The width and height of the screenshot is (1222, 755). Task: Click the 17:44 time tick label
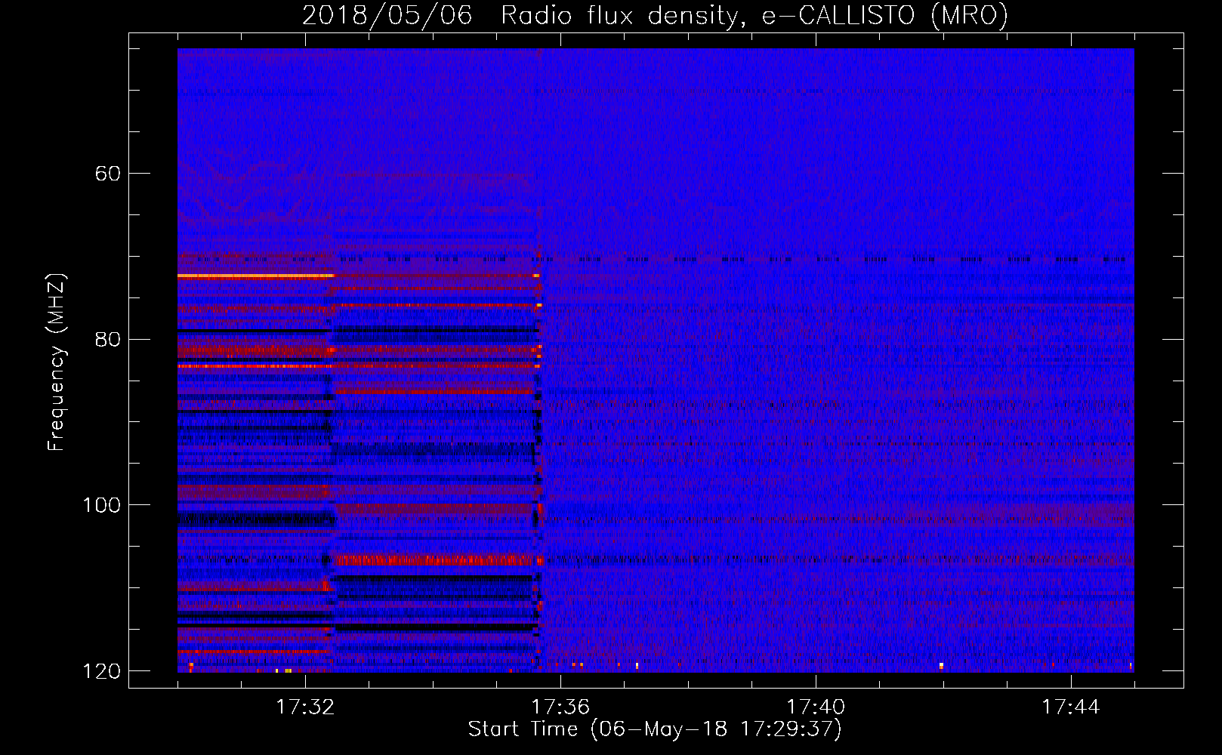1071,707
